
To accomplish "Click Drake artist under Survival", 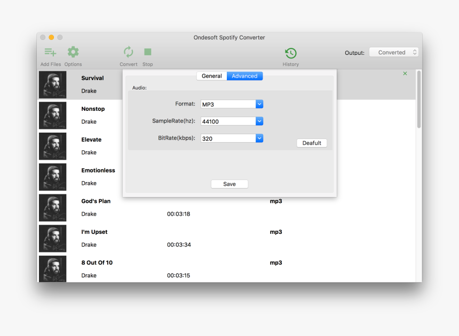I will [89, 91].
